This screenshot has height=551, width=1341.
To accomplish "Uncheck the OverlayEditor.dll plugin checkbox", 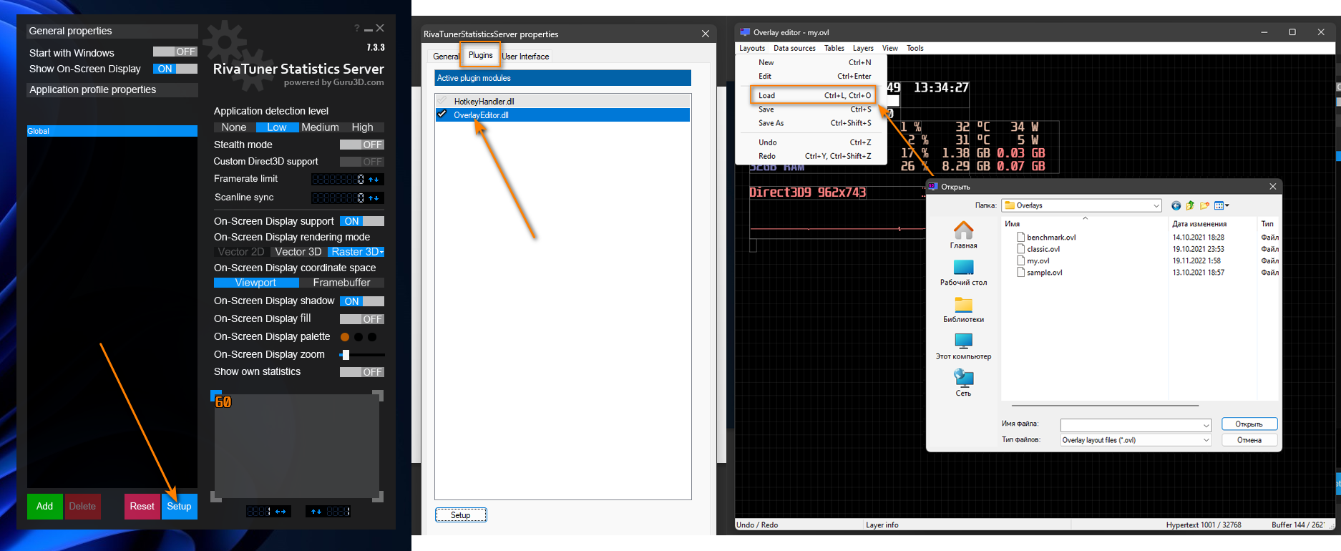I will [442, 114].
